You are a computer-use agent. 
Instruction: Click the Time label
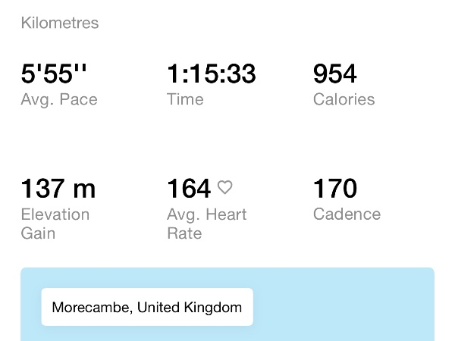tap(185, 99)
